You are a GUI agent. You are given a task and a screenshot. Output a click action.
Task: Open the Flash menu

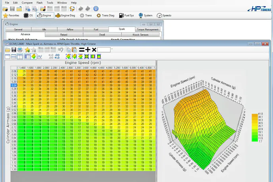click(39, 3)
